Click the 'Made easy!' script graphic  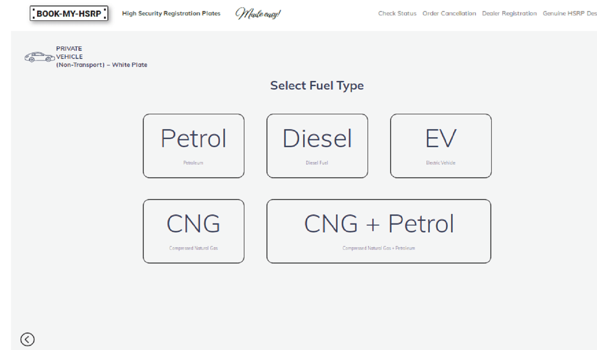click(258, 14)
